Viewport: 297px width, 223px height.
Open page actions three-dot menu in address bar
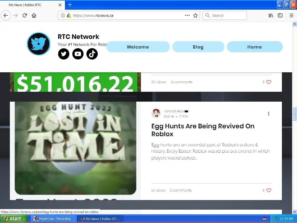(187, 16)
